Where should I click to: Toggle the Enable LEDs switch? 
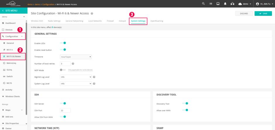pyautogui.click(x=63, y=43)
